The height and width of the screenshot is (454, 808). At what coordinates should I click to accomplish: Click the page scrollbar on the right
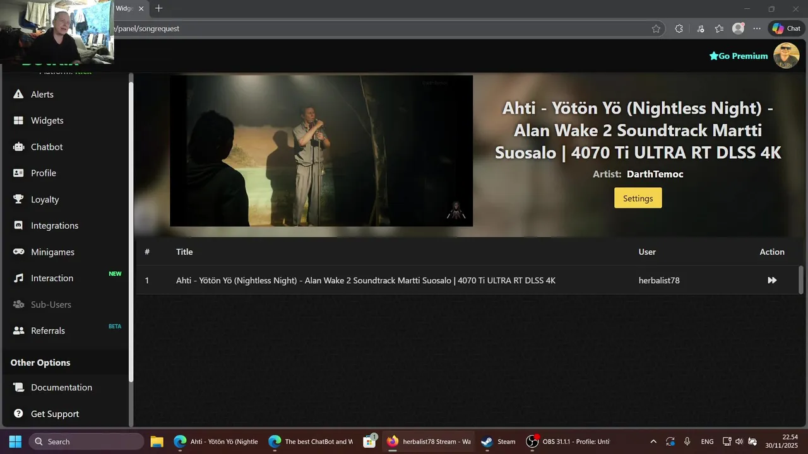[801, 279]
